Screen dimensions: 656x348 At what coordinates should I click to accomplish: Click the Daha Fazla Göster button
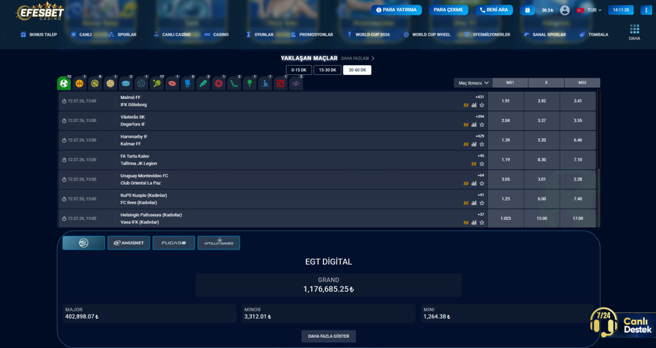(329, 336)
